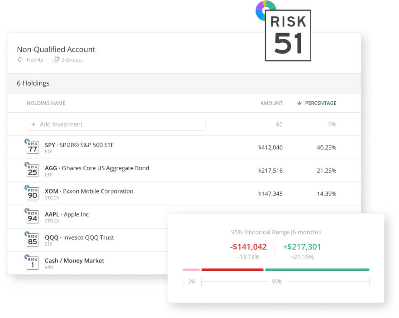Click the 21.25% percentage value
Screen dimensions: 399x318
(x=327, y=171)
